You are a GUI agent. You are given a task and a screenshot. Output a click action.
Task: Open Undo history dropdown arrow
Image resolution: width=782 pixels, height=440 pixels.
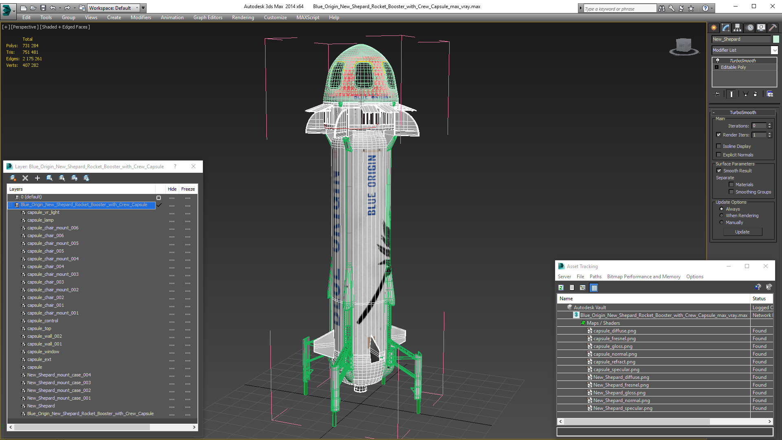pyautogui.click(x=60, y=8)
